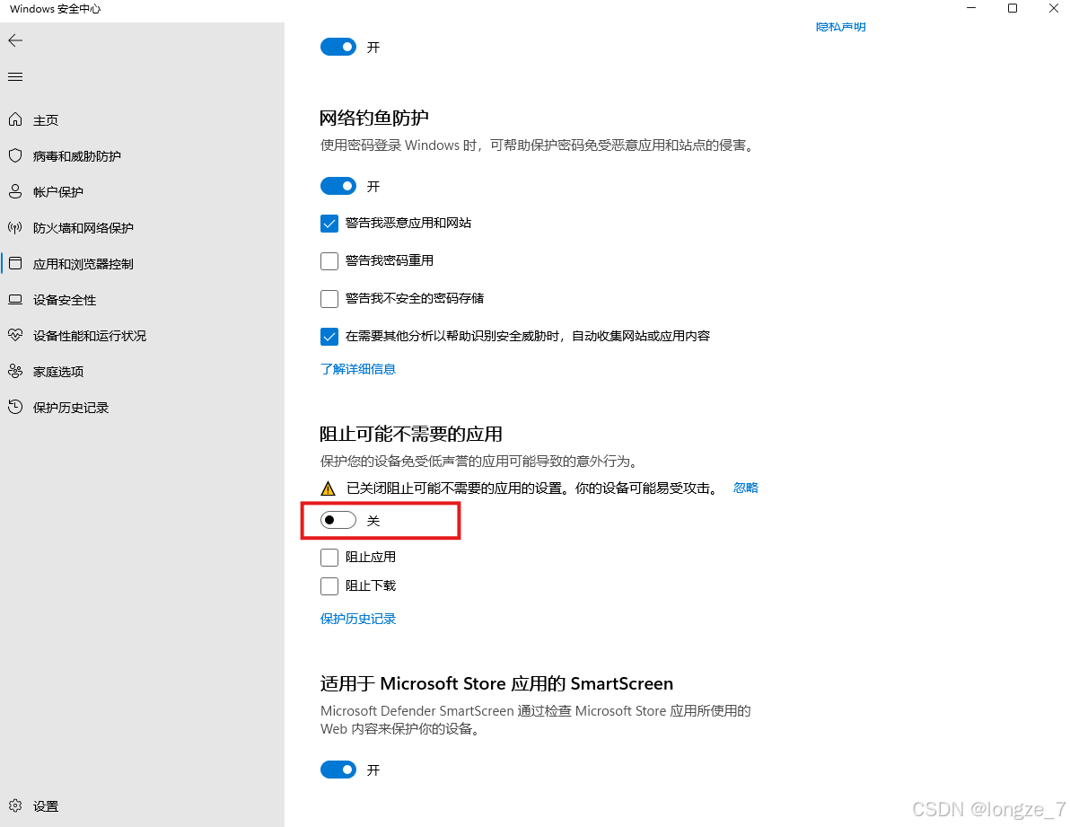Turn off the 网络钓鱼防护 toggle
Image resolution: width=1070 pixels, height=827 pixels.
[338, 186]
